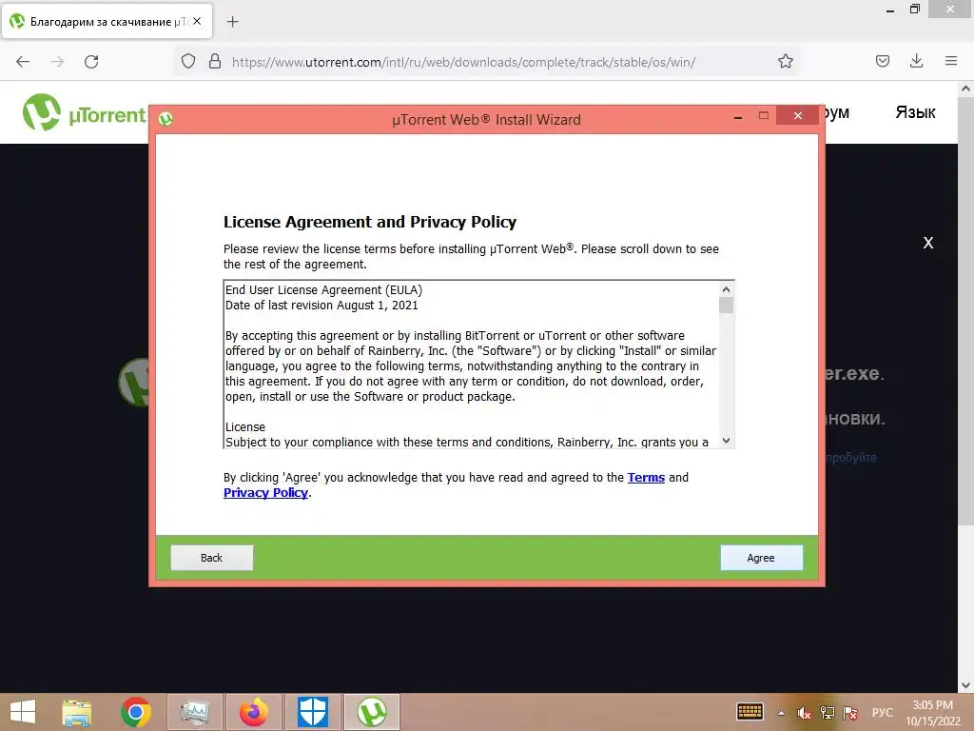The width and height of the screenshot is (974, 731).
Task: Click the page scrollbar down arrow in Firefox
Action: coord(966,685)
